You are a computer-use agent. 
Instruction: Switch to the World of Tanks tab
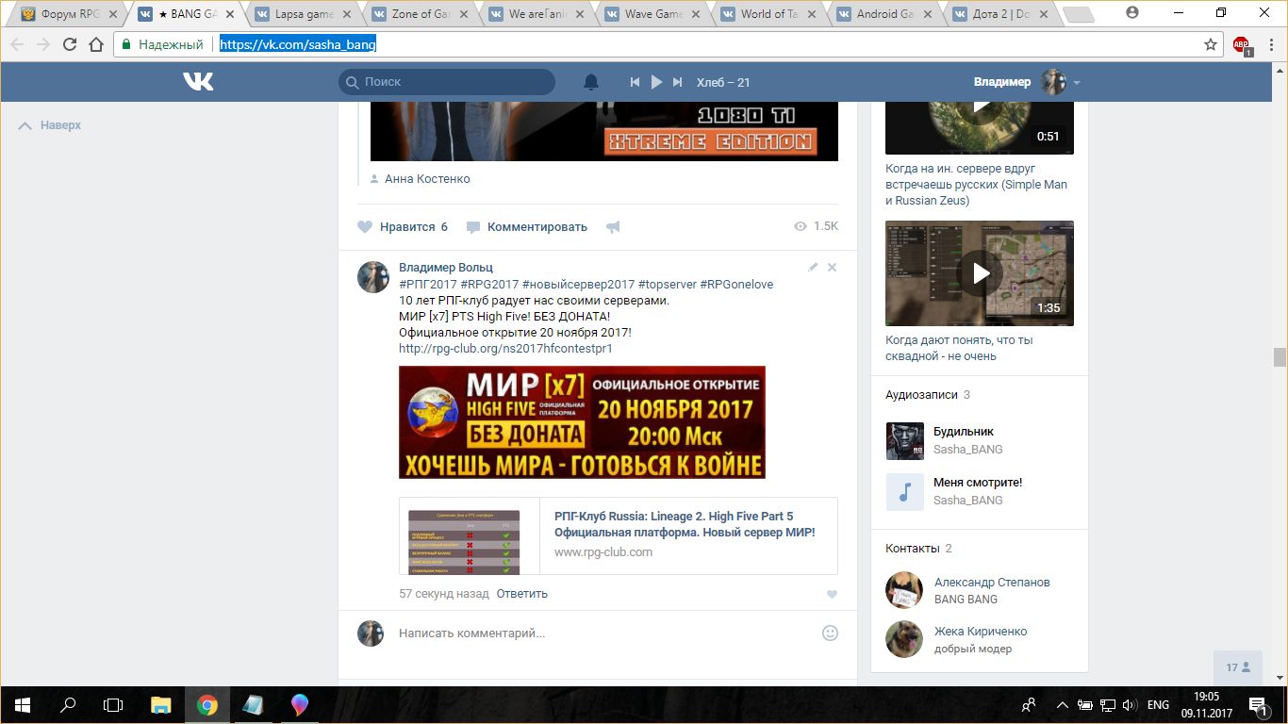pyautogui.click(x=769, y=14)
